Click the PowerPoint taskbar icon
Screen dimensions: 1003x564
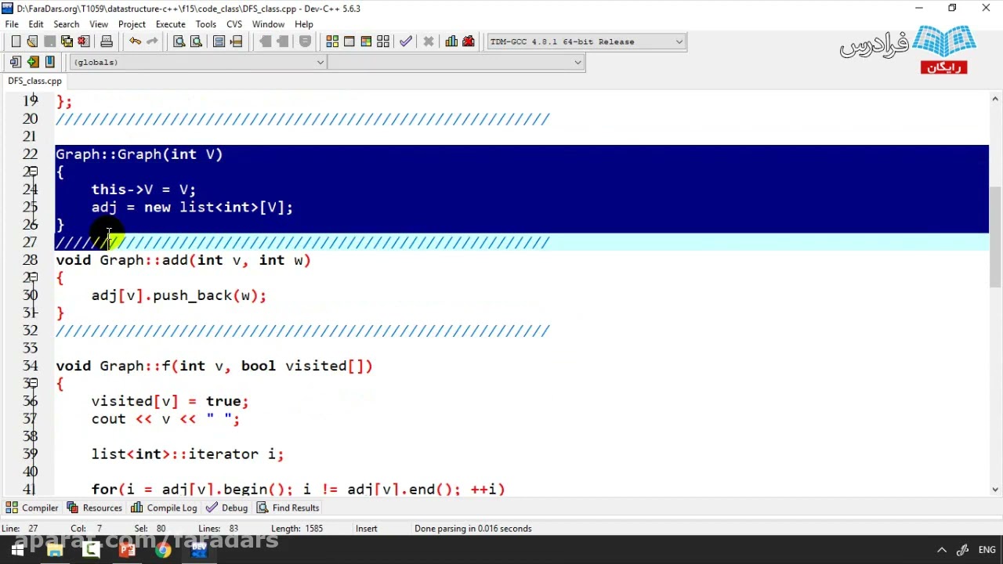pyautogui.click(x=127, y=549)
